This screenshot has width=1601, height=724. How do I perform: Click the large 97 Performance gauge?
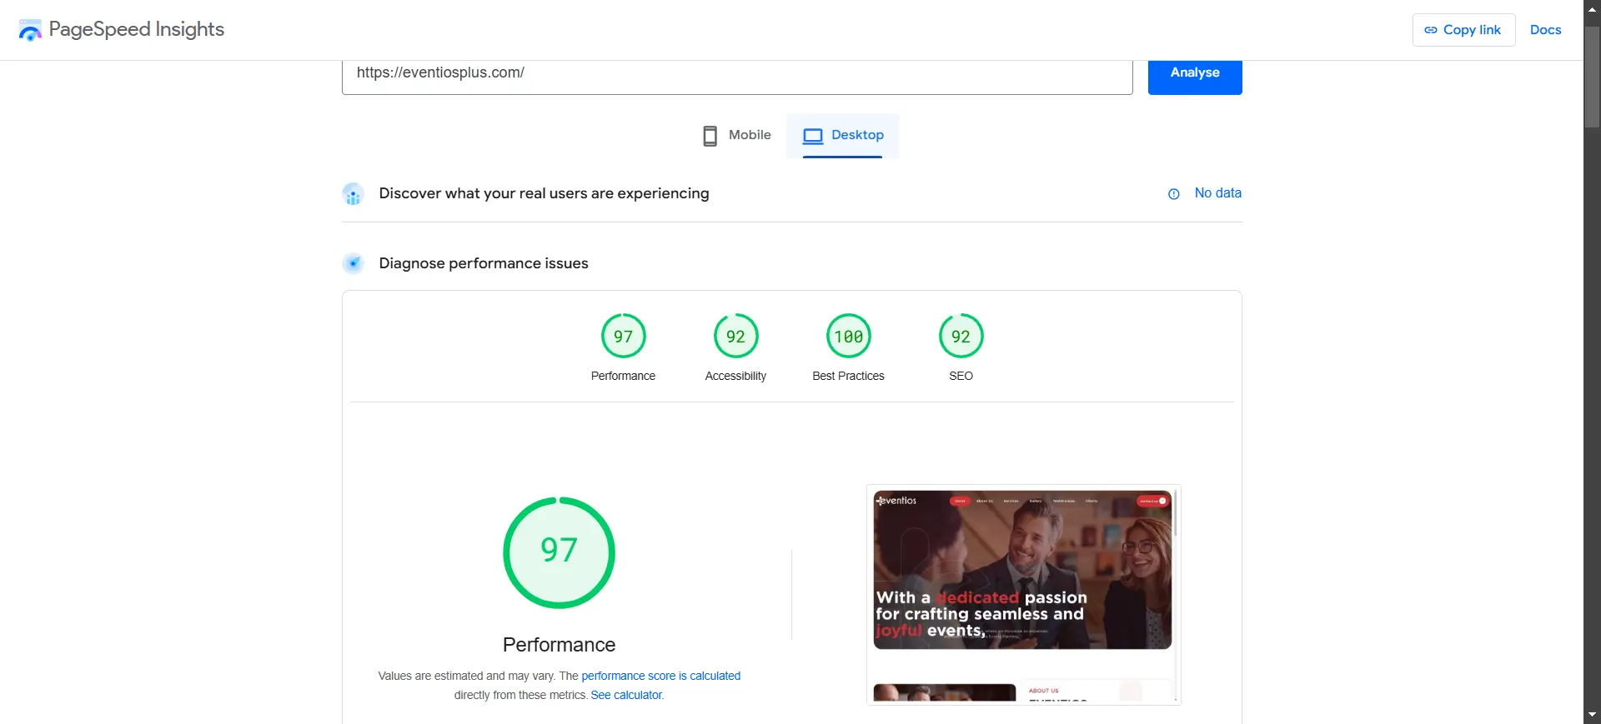tap(560, 553)
